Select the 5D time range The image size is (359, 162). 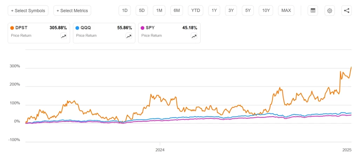(x=142, y=10)
